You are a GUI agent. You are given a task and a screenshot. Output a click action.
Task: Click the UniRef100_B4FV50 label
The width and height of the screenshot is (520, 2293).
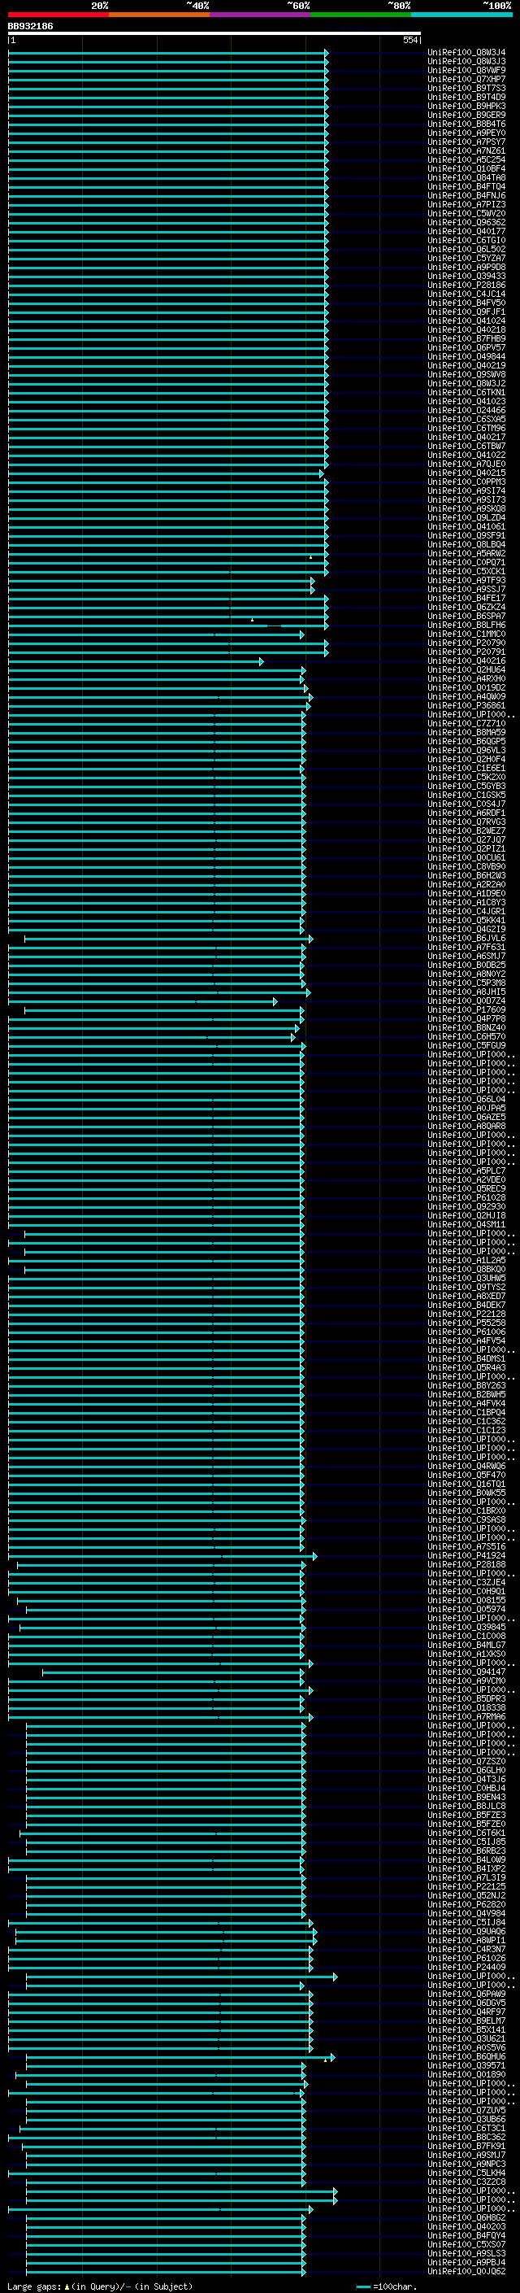pos(466,303)
